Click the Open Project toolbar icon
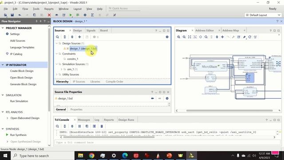This screenshot has width=284, height=160. 5,15
